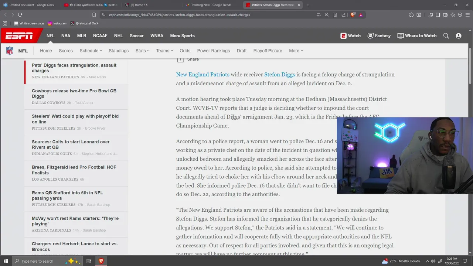The width and height of the screenshot is (473, 266).
Task: Open Task View on the taskbar
Action: [x=89, y=261]
